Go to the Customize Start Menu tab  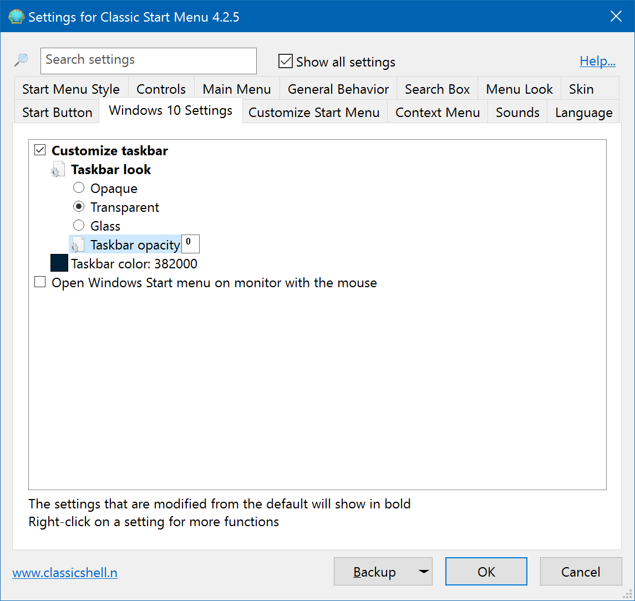coord(314,112)
